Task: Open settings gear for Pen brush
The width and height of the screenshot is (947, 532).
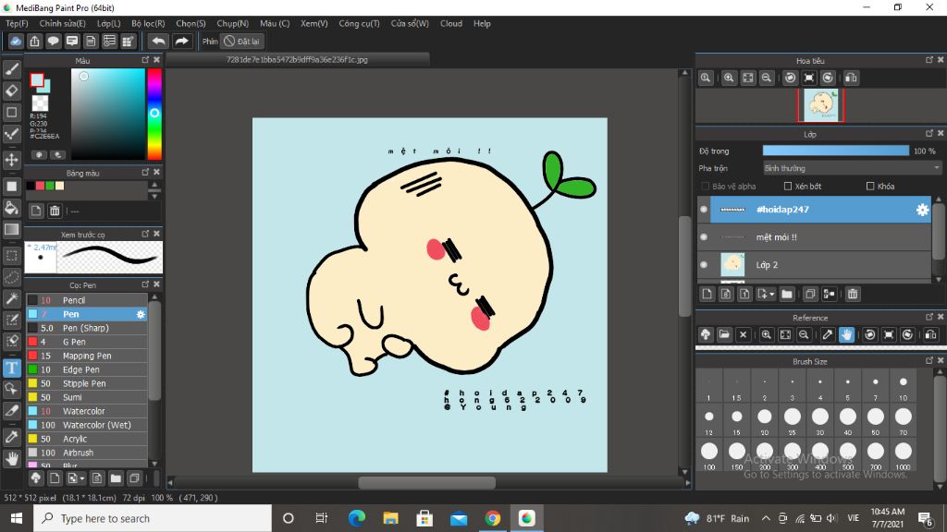Action: [x=141, y=314]
